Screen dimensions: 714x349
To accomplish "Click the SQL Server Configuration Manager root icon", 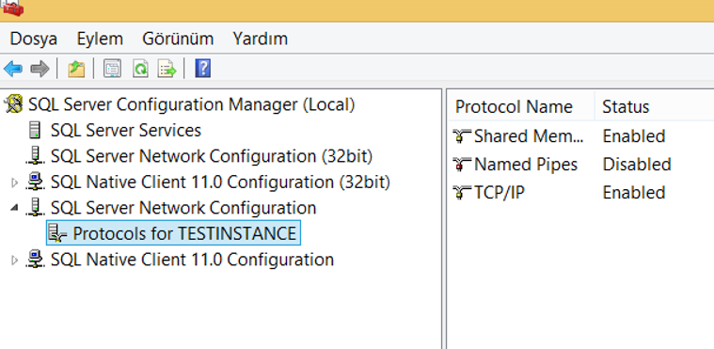I will (x=13, y=104).
